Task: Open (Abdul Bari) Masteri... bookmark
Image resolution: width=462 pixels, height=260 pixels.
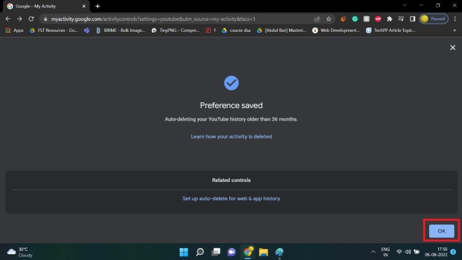Action: point(281,30)
